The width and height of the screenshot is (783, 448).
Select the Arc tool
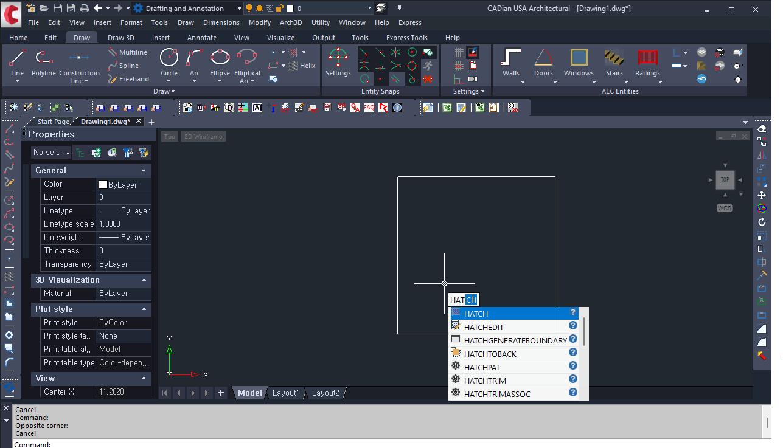coord(195,63)
